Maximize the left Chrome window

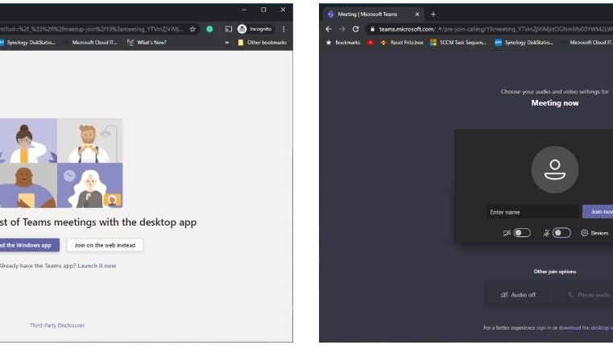tap(263, 10)
